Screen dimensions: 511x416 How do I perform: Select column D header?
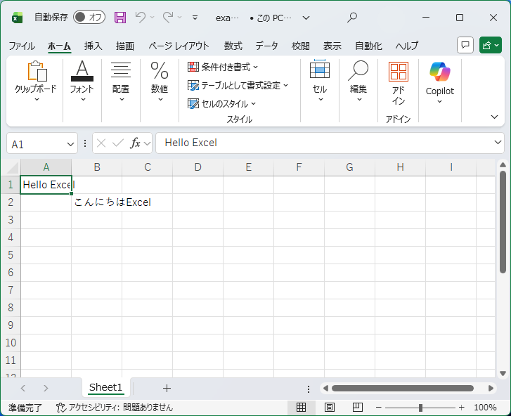[x=198, y=167]
